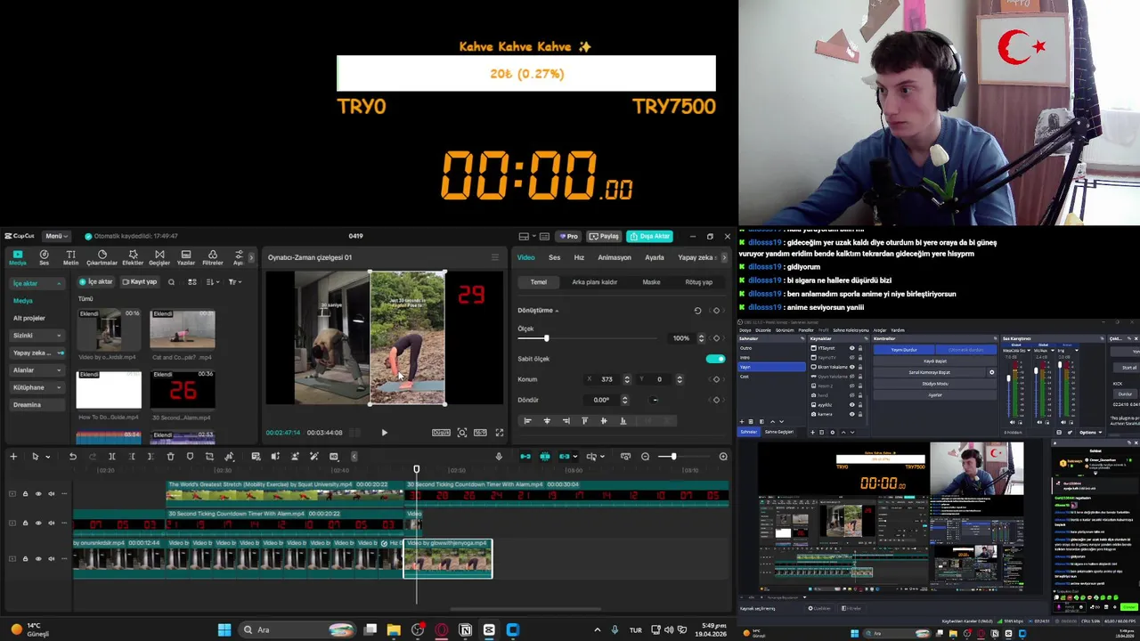
Task: Click the Dışa Aktar export button
Action: tap(649, 236)
